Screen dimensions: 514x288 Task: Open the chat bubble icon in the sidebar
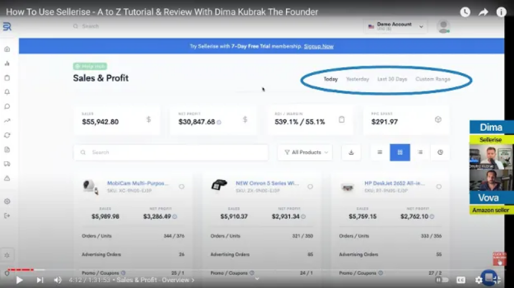[7, 107]
